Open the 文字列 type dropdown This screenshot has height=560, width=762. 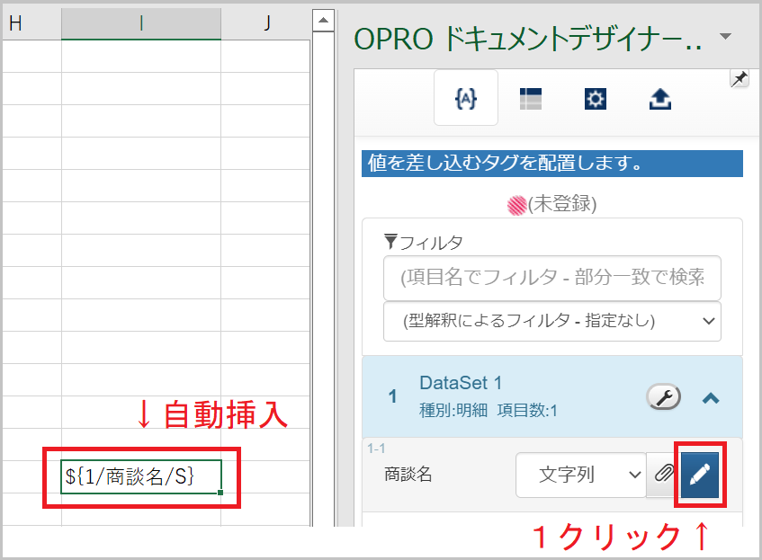point(580,475)
